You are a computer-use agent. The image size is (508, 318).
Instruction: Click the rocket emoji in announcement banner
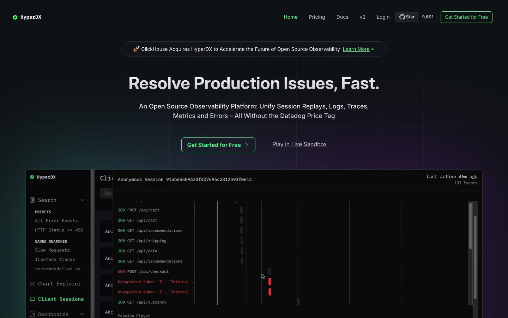click(136, 49)
